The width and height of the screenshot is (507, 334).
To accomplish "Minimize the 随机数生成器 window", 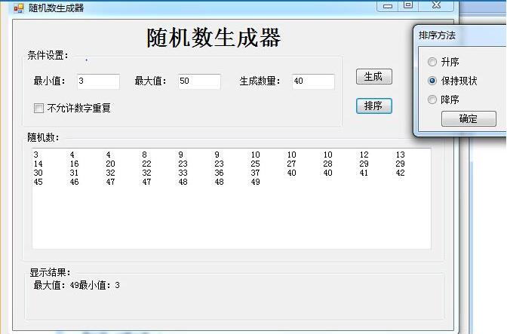I will pyautogui.click(x=389, y=6).
